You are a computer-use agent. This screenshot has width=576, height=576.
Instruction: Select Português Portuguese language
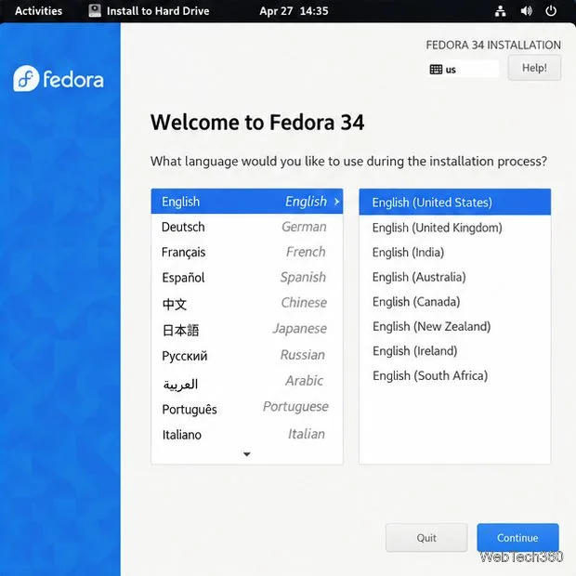click(x=247, y=408)
